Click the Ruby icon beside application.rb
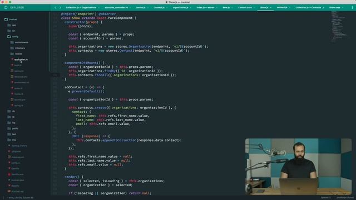The height and width of the screenshot is (200, 356). (x=12, y=59)
